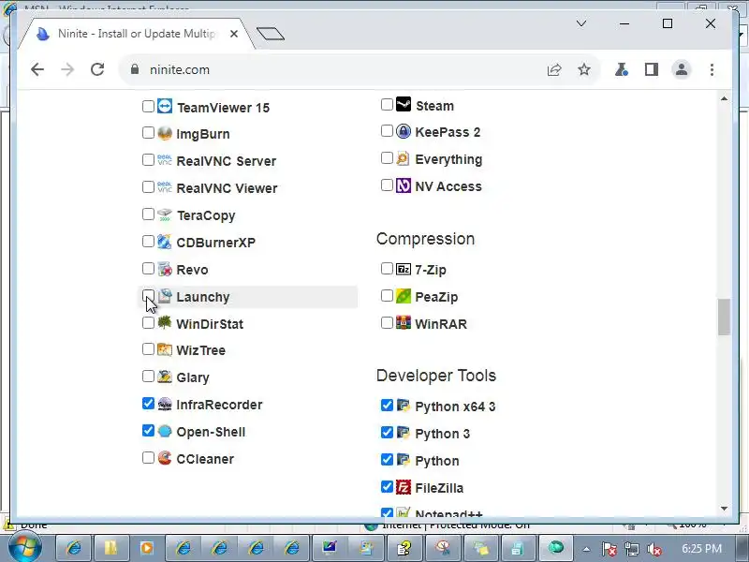The height and width of the screenshot is (562, 749).
Task: Click the scrollbar up arrow
Action: click(x=724, y=99)
